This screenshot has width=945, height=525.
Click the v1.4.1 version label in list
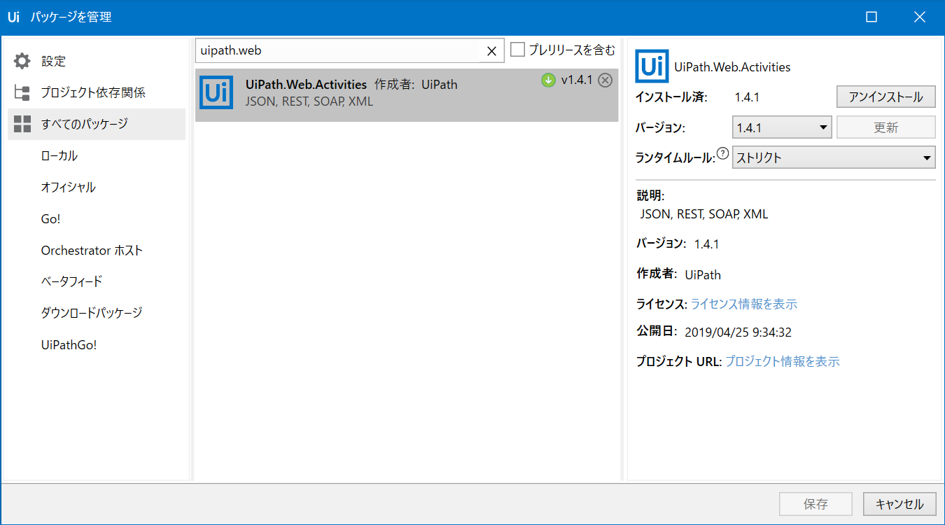coord(577,80)
